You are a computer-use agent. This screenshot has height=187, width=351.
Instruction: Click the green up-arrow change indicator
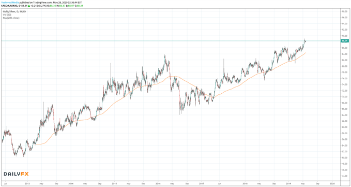tap(29, 6)
